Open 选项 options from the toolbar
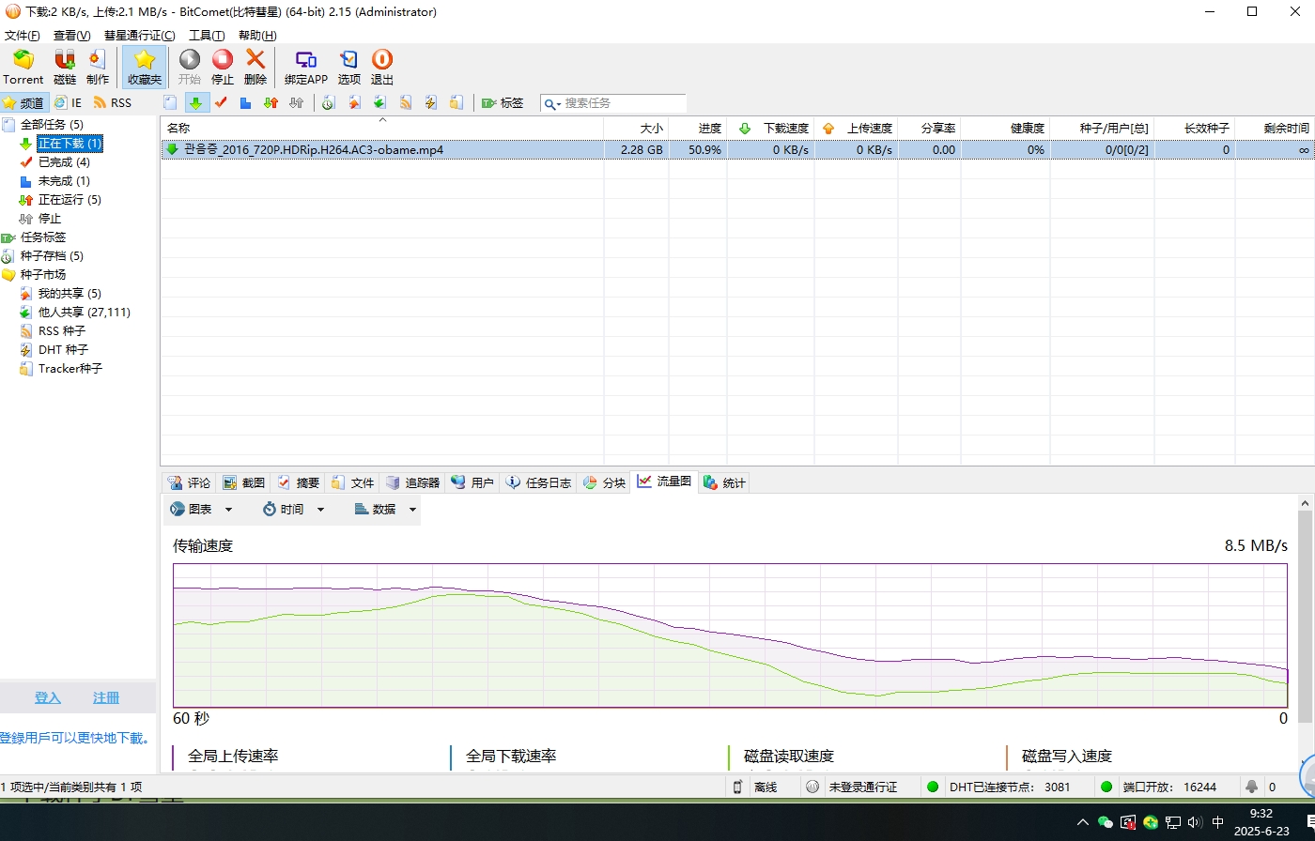Image resolution: width=1315 pixels, height=841 pixels. (349, 68)
